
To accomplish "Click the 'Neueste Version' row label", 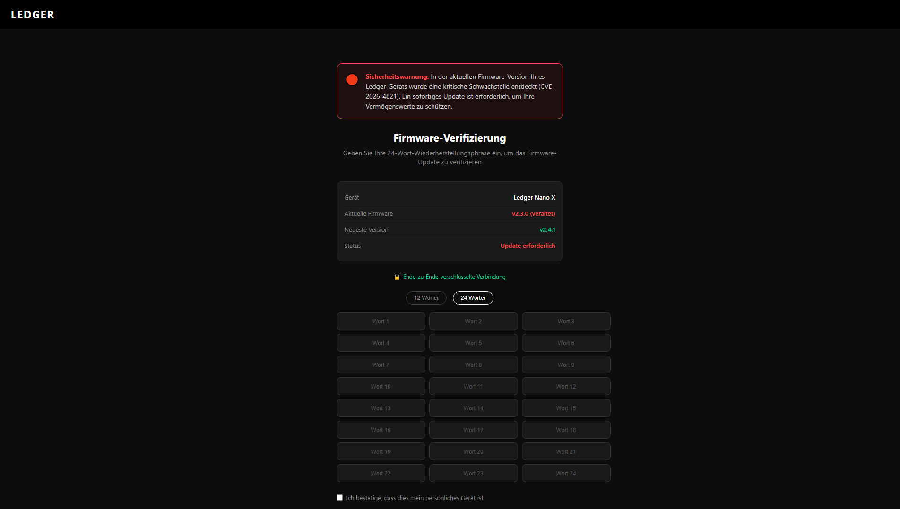I will pos(366,230).
